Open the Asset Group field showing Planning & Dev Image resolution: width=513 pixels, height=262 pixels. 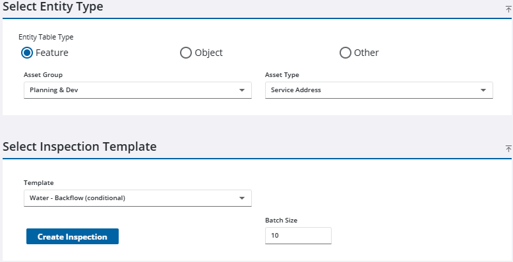pos(138,90)
